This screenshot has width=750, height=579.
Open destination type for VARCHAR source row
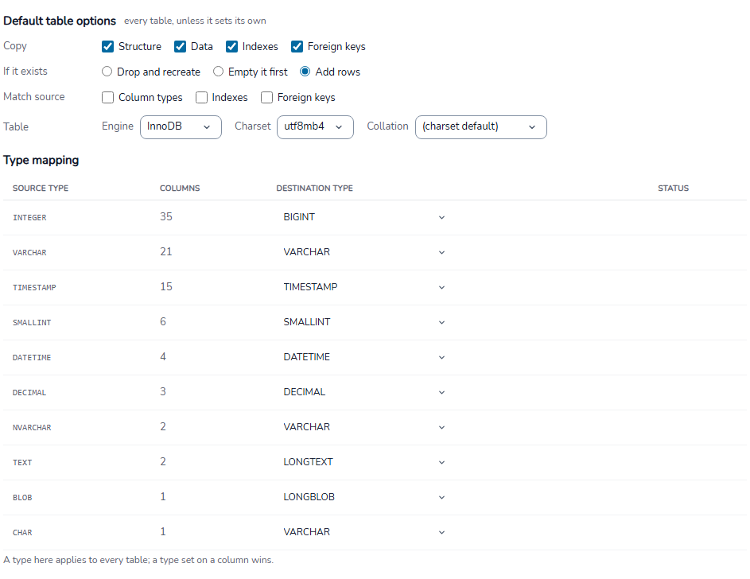pyautogui.click(x=364, y=252)
